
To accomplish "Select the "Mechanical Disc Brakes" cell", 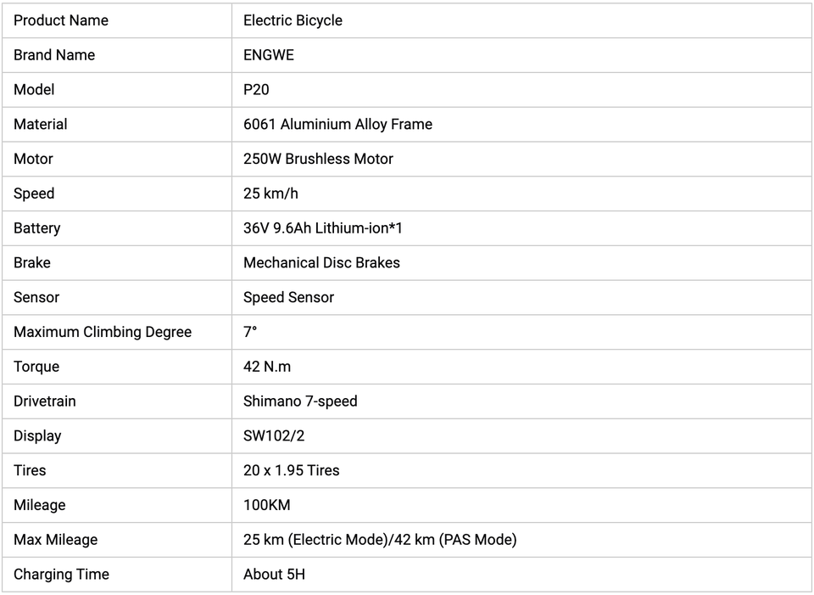I will pyautogui.click(x=321, y=263).
